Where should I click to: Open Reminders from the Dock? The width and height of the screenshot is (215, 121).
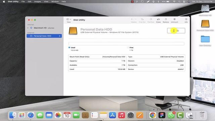tap(94, 115)
